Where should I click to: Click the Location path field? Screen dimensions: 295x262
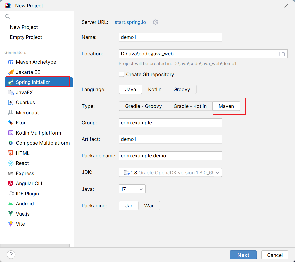click(x=203, y=54)
